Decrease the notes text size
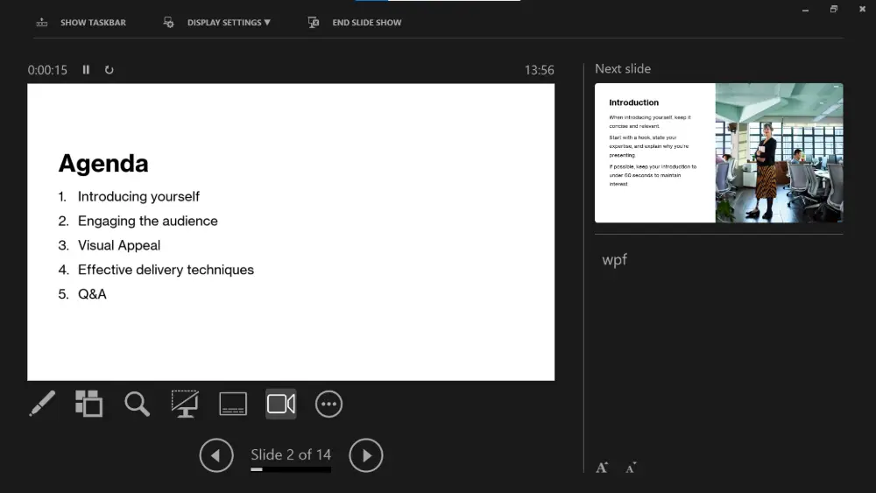Screen dimensions: 876x493 coord(631,468)
